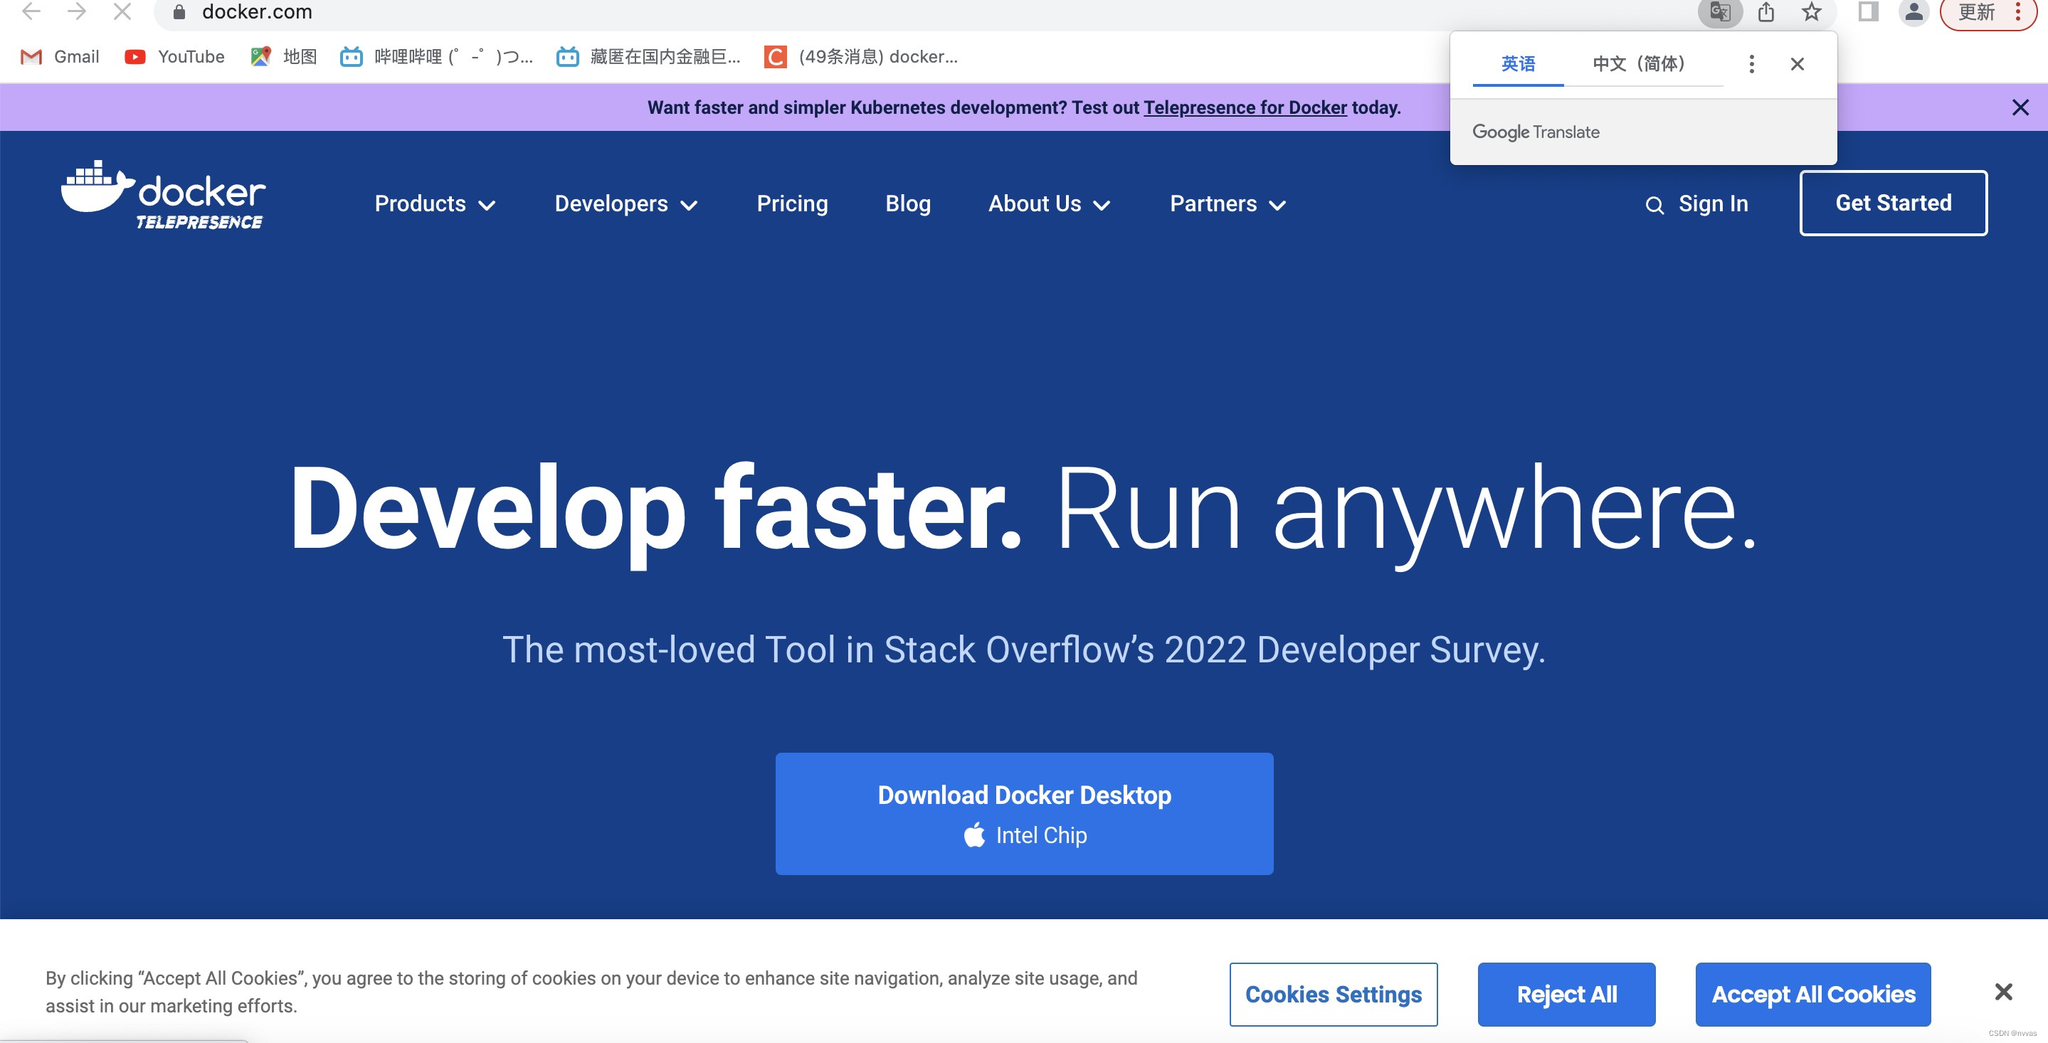Click the user profile avatar icon

tap(1914, 12)
